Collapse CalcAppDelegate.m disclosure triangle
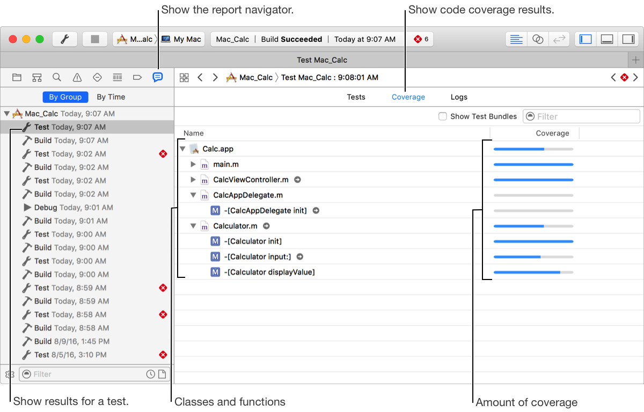 193,195
